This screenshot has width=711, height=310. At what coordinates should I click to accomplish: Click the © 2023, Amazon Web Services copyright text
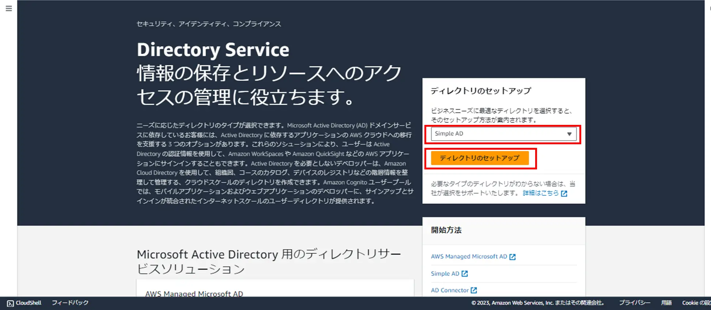pyautogui.click(x=537, y=303)
